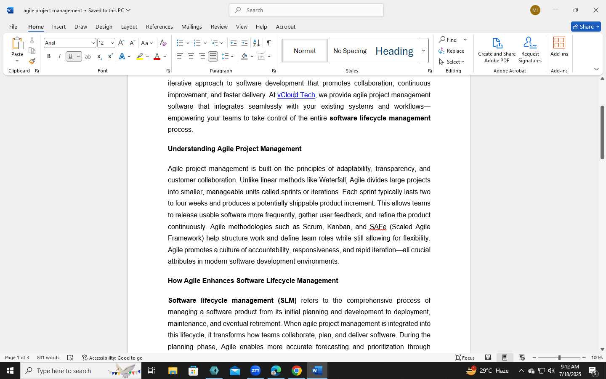The width and height of the screenshot is (606, 379).
Task: Switch to the Review tab
Action: pos(219,27)
